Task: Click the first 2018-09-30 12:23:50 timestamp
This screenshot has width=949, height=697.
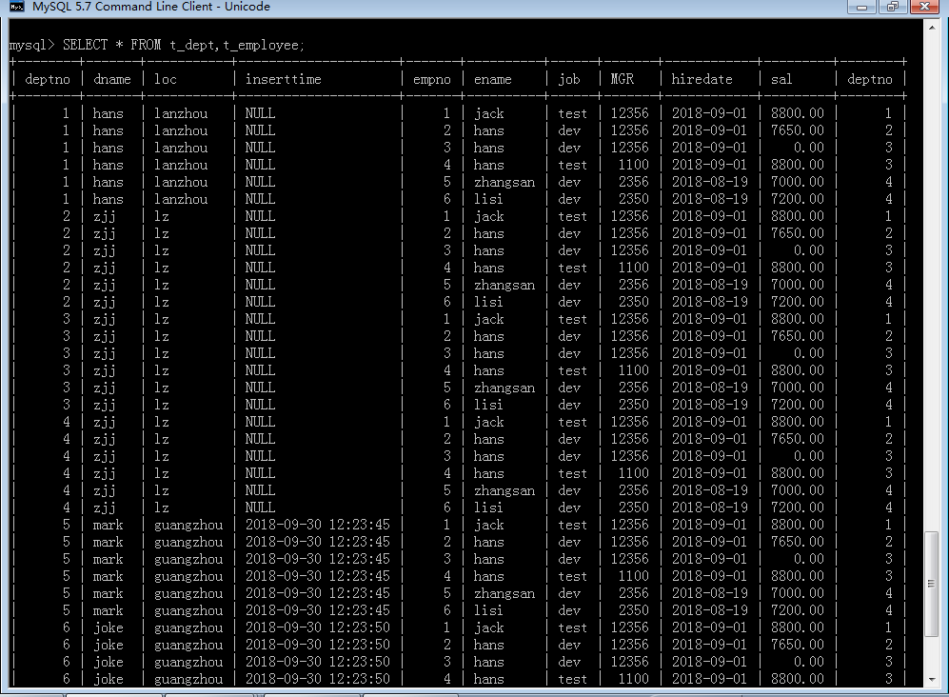Action: pos(318,627)
